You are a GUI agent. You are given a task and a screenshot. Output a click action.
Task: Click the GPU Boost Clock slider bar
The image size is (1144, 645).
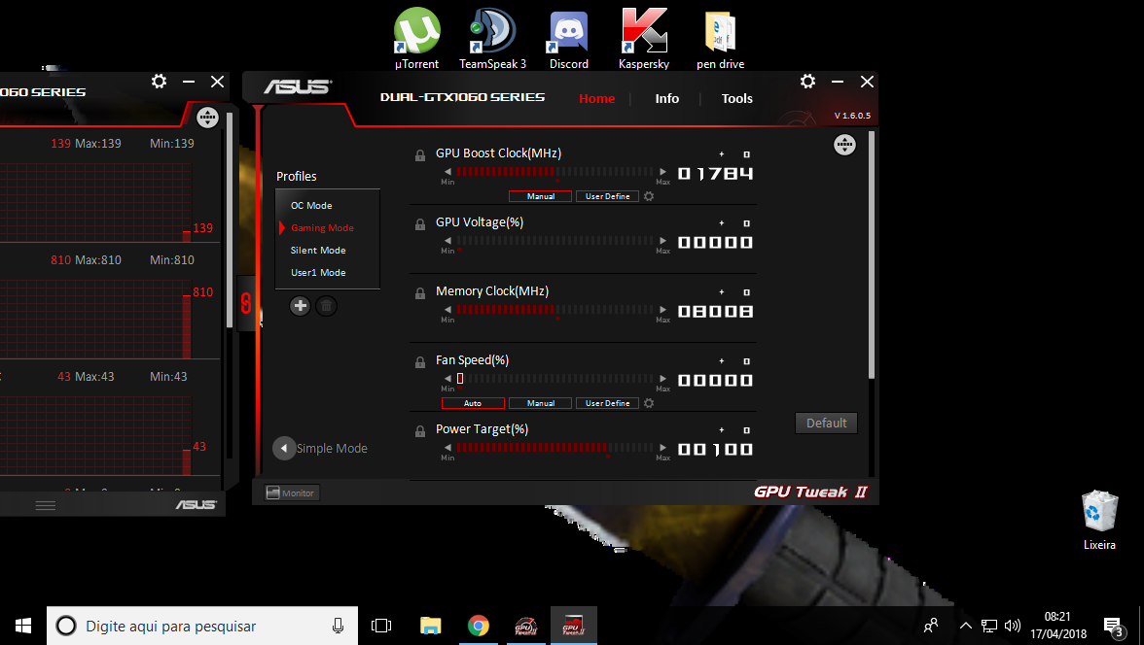point(554,172)
